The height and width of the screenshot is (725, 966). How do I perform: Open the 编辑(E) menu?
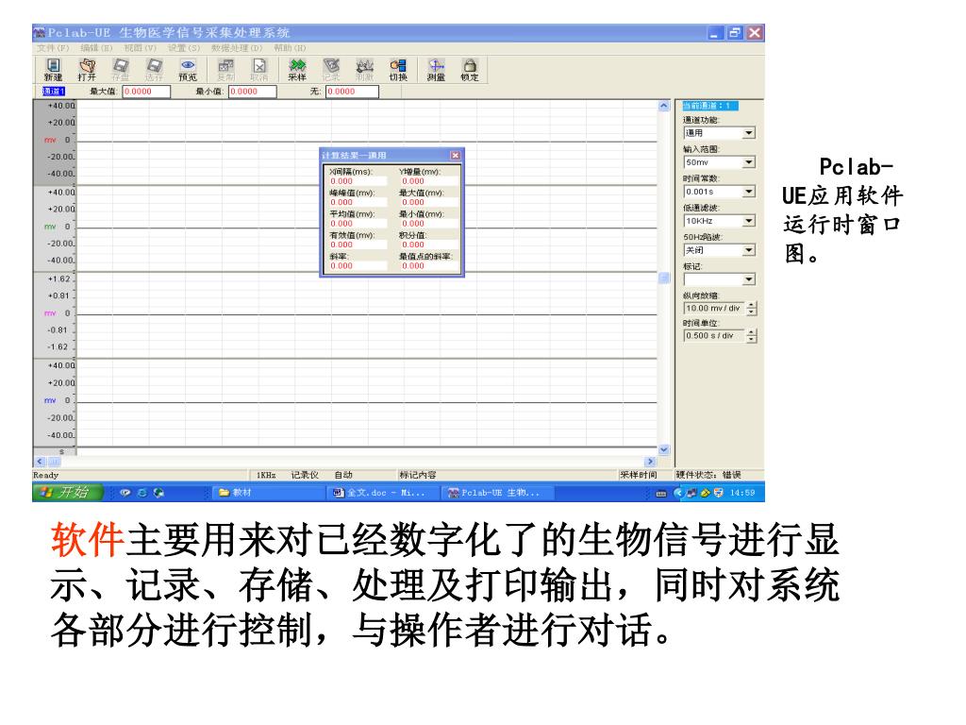pyautogui.click(x=97, y=47)
